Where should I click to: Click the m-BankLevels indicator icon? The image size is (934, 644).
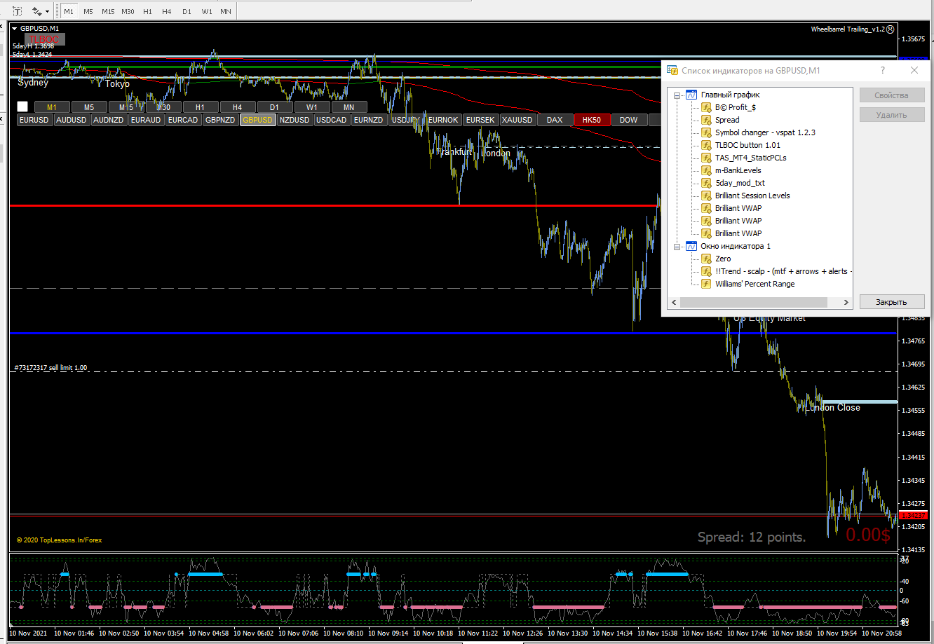click(706, 170)
